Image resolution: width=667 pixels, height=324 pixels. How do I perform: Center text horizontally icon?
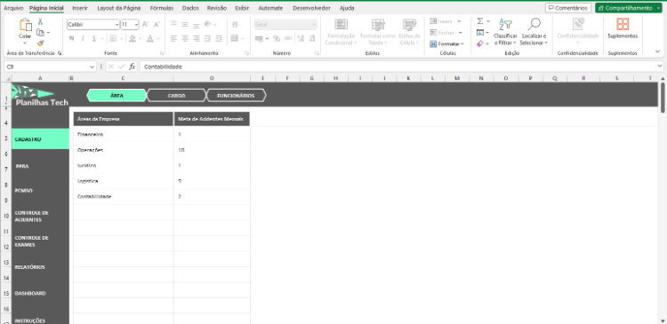click(x=185, y=39)
